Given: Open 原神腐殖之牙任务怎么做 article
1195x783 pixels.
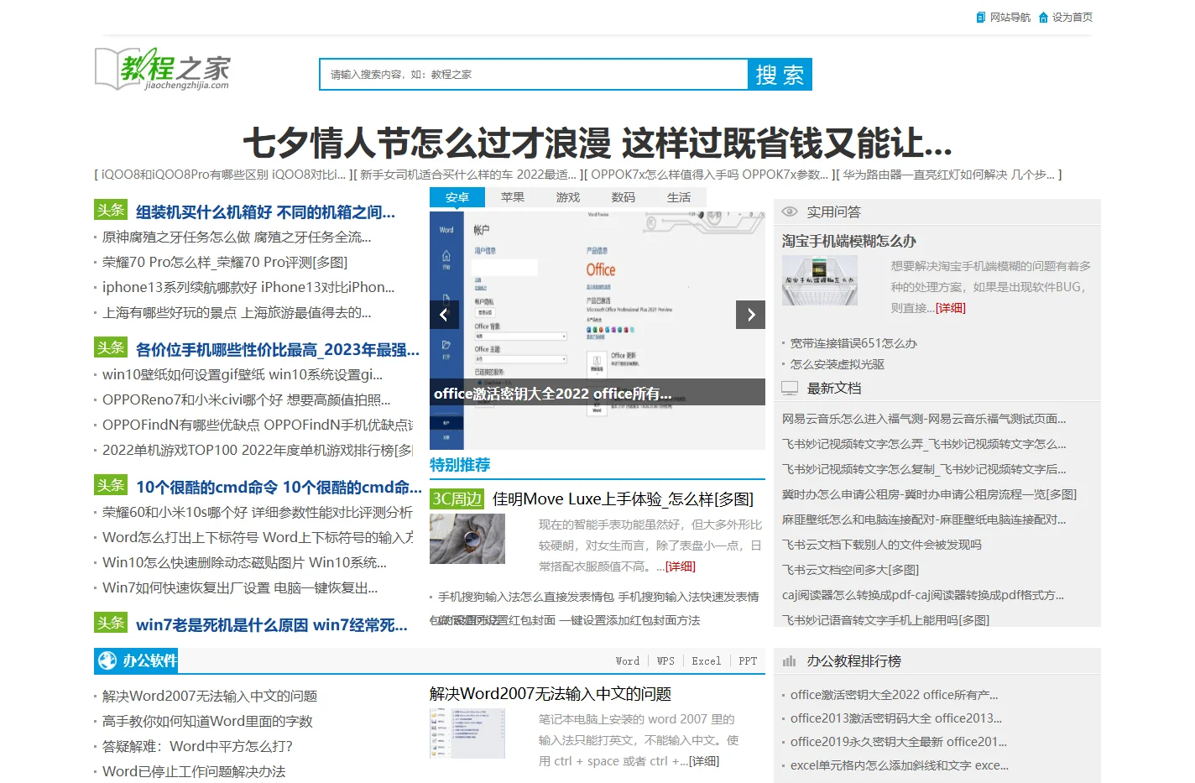Looking at the screenshot, I should point(237,237).
